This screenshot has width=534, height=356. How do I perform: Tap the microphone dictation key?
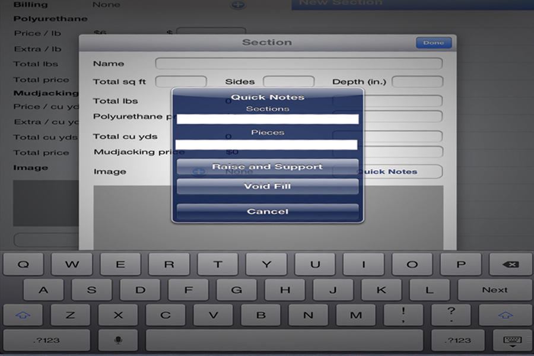coord(117,340)
